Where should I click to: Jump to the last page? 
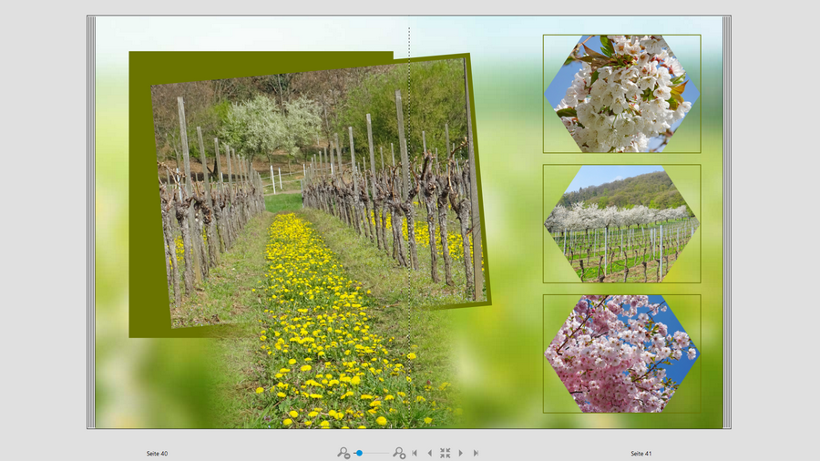coord(476,453)
